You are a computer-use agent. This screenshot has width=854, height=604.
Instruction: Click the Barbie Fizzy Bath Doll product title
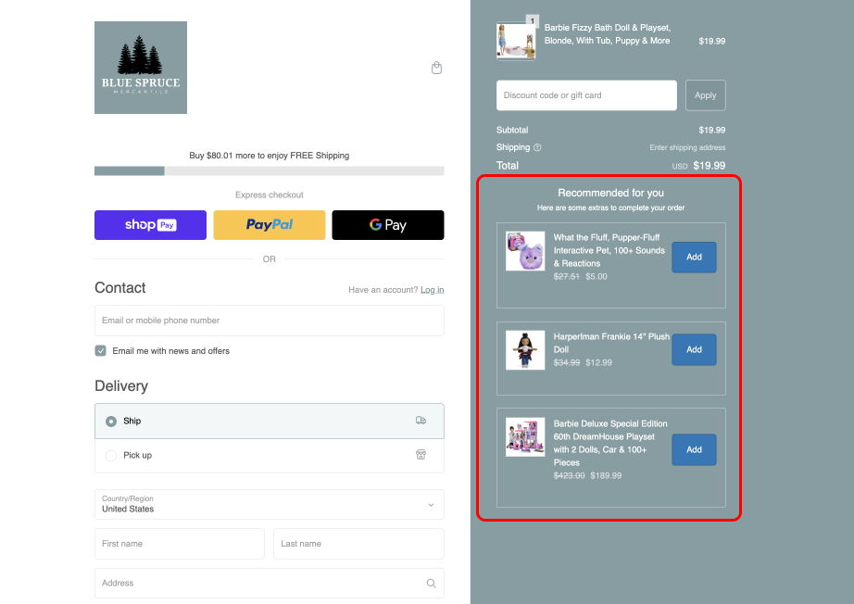pyautogui.click(x=608, y=34)
